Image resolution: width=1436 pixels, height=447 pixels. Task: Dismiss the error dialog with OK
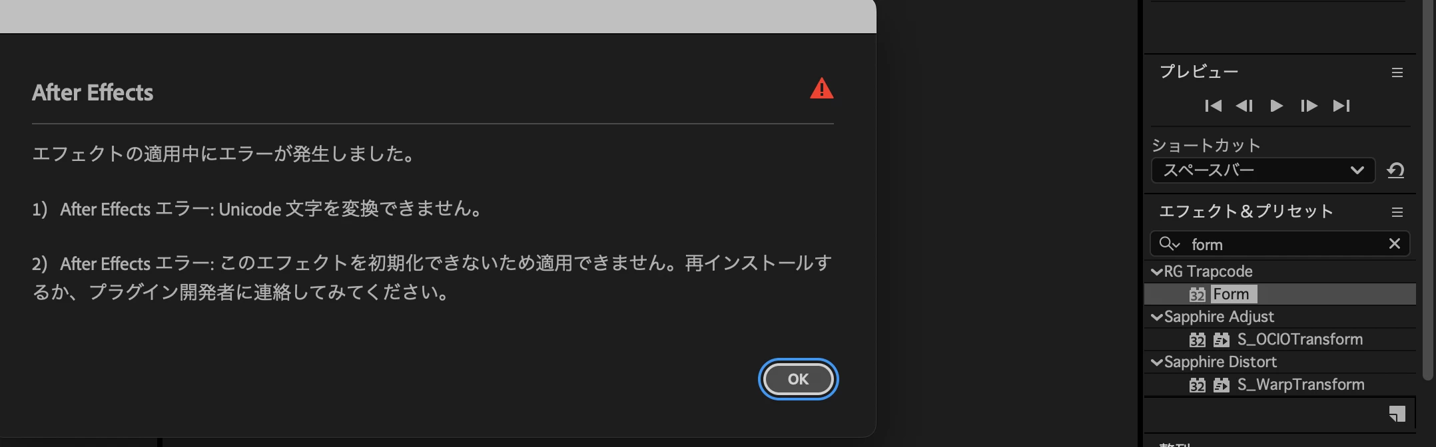tap(798, 379)
